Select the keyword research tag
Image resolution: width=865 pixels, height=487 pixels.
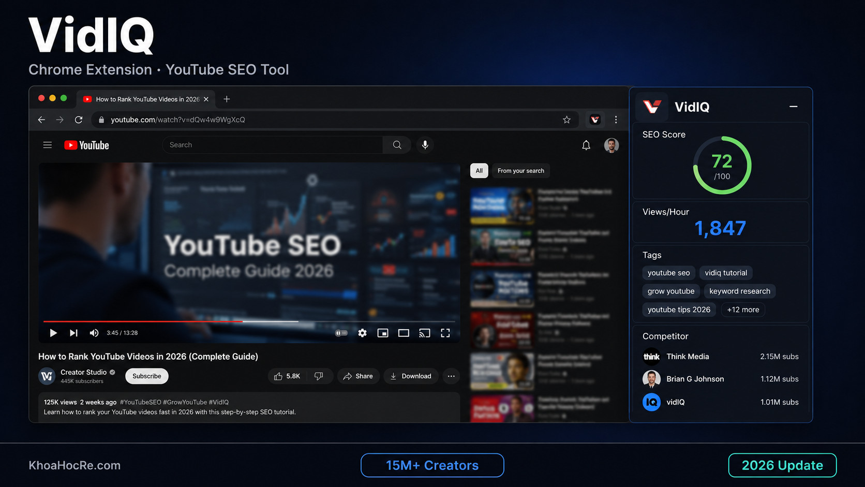[739, 291]
